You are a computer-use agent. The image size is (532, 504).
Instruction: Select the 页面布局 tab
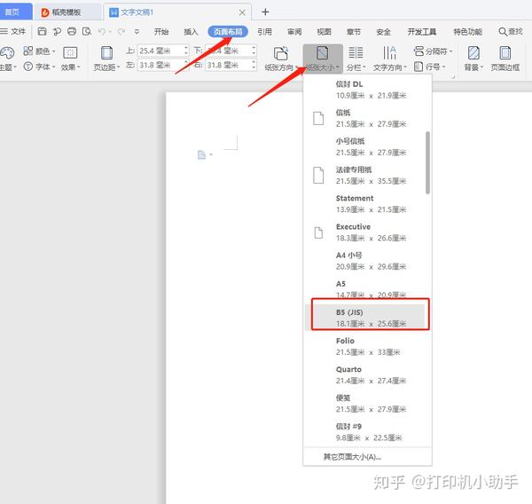[228, 32]
